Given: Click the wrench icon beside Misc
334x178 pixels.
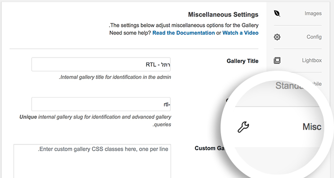Looking at the screenshot, I should [243, 127].
